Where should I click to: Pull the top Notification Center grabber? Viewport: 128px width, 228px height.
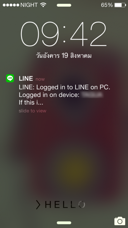64,5
